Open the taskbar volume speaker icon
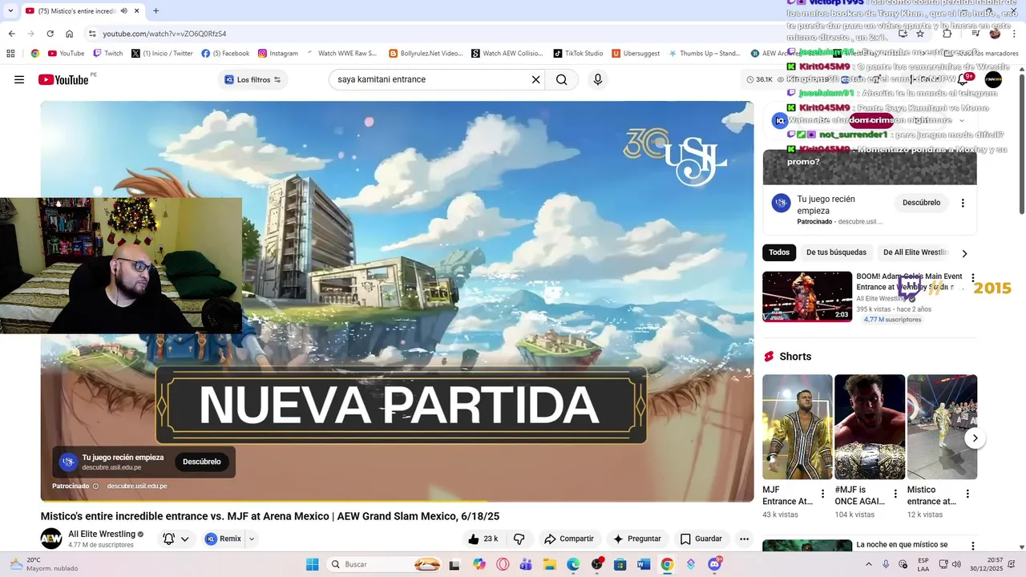Viewport: 1026px width, 577px height. [955, 564]
